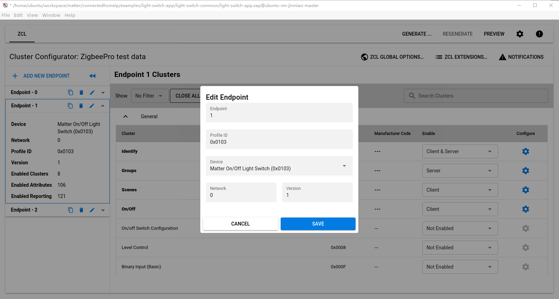Expand Endpoint - 2 details chevron

[x=103, y=210]
